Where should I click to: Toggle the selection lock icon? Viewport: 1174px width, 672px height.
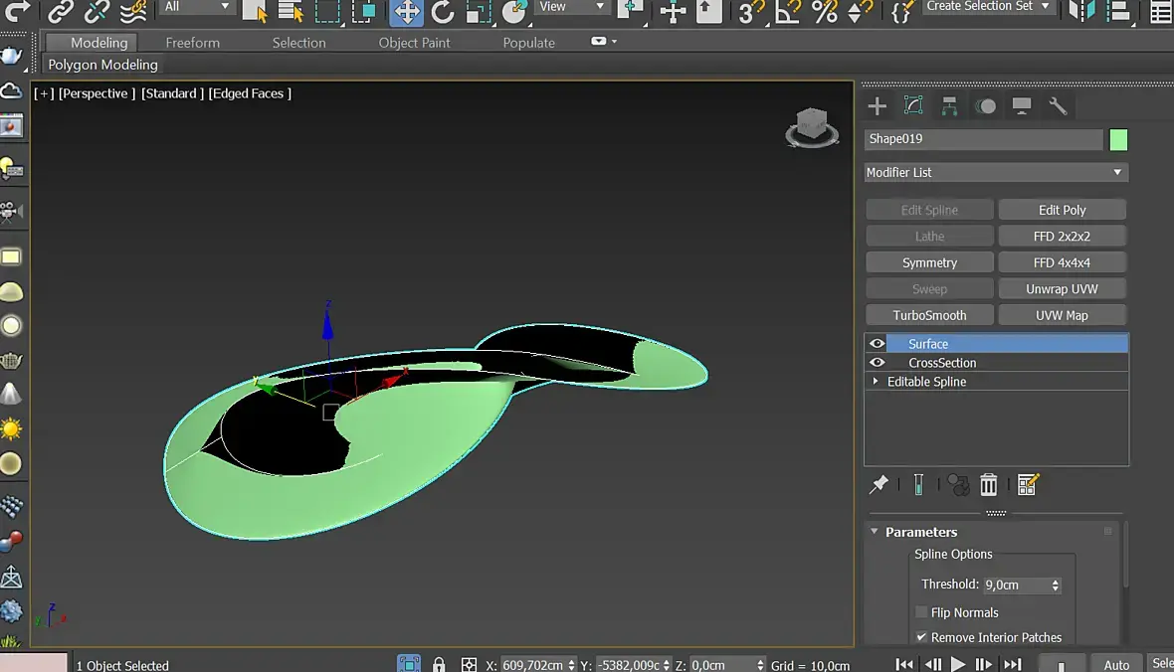[x=439, y=664]
